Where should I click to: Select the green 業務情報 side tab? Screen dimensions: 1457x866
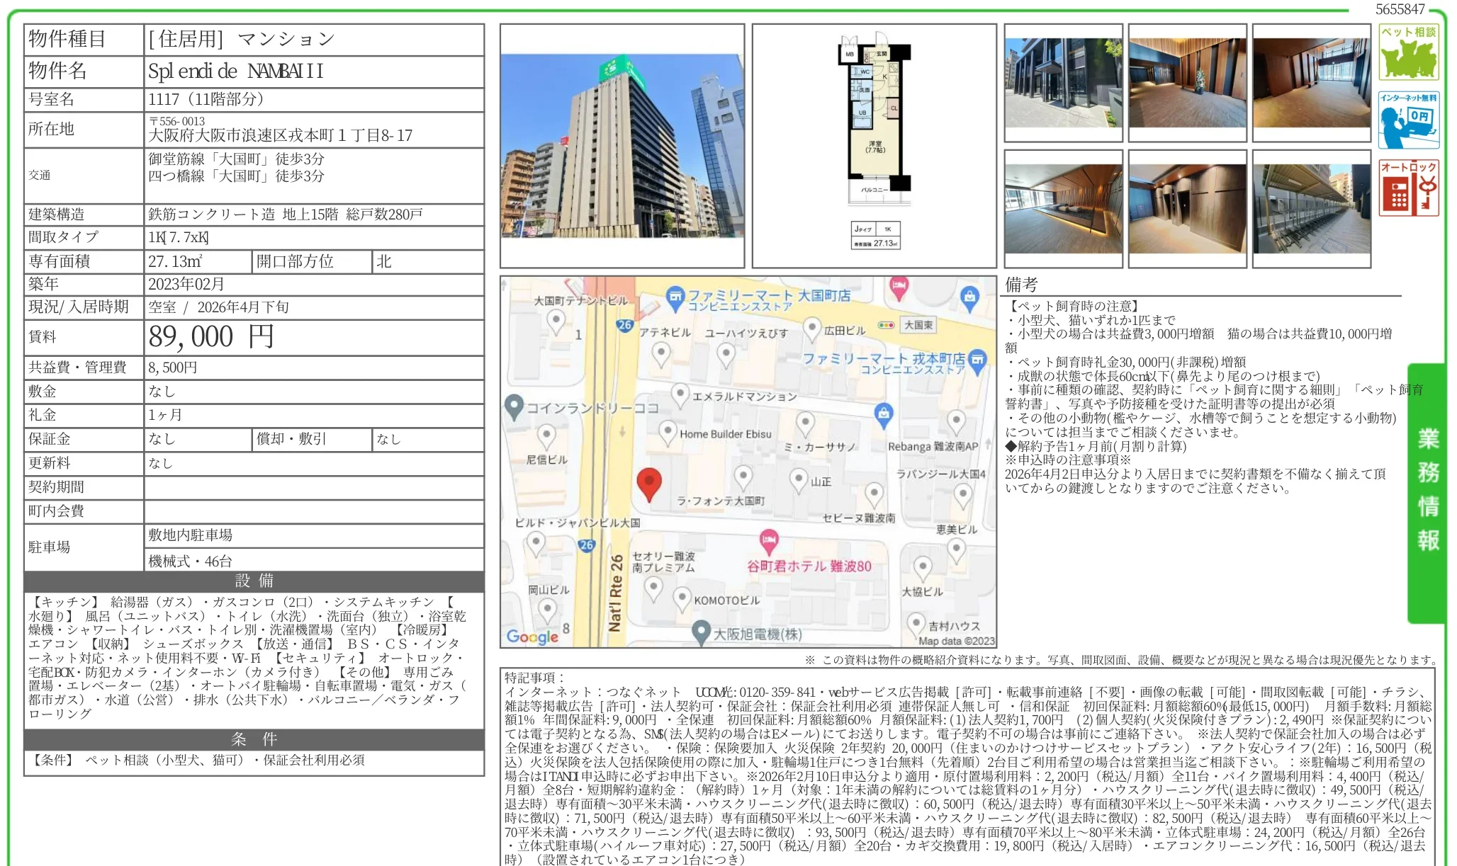(x=1427, y=492)
